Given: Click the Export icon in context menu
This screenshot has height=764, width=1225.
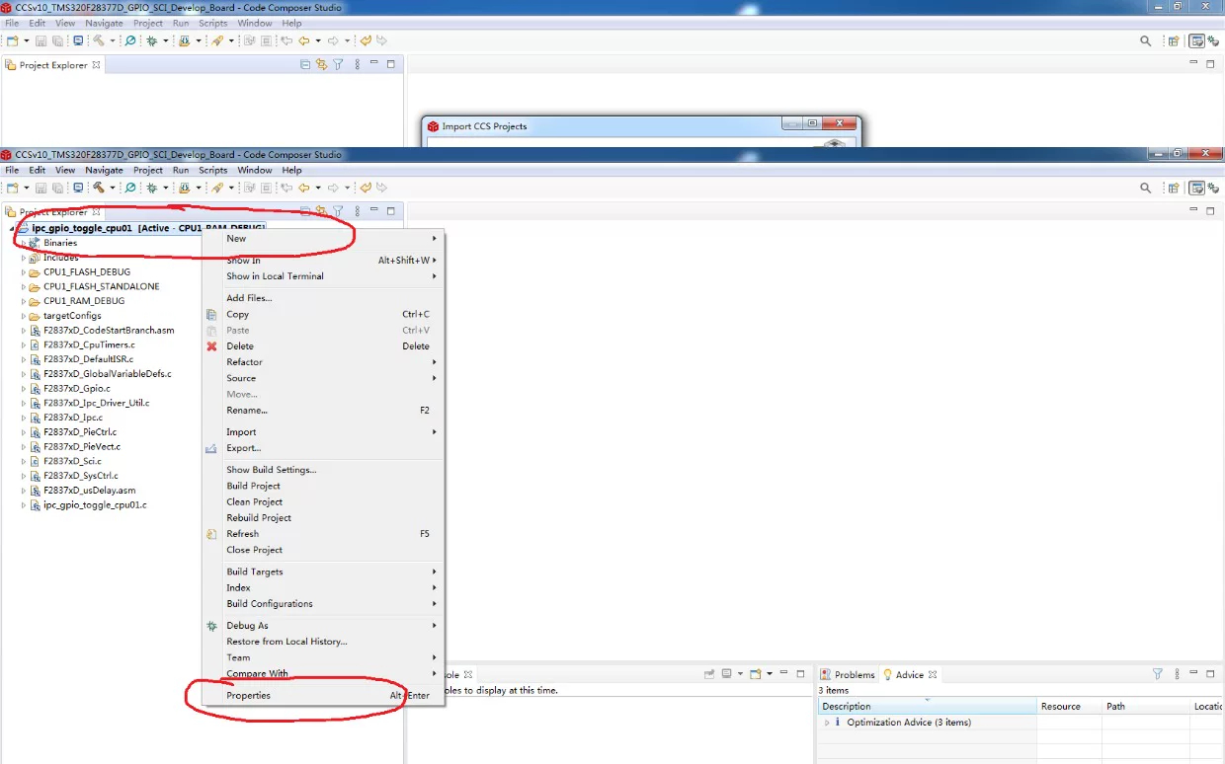Looking at the screenshot, I should pos(211,448).
